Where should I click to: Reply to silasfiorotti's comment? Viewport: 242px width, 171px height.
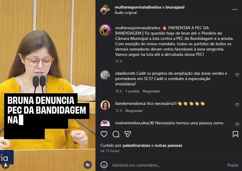pyautogui.click(x=151, y=91)
